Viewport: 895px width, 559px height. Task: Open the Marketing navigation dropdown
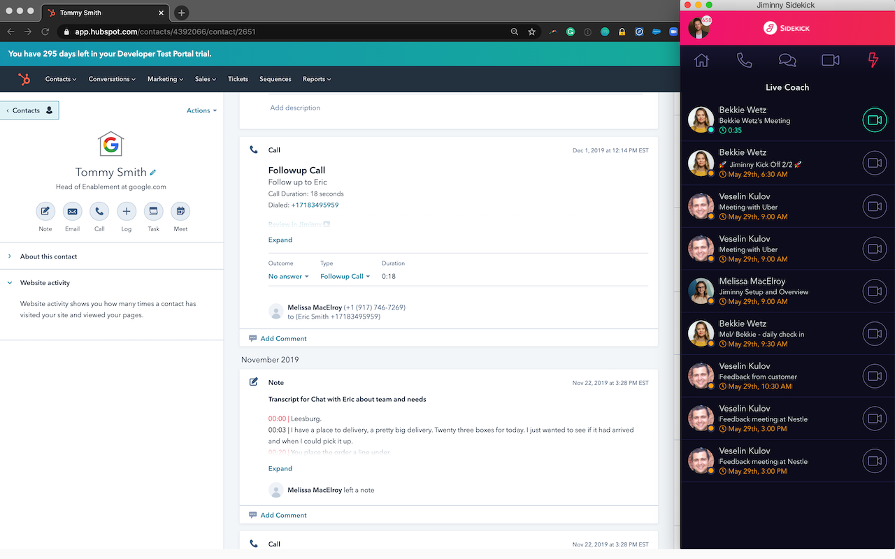click(165, 79)
